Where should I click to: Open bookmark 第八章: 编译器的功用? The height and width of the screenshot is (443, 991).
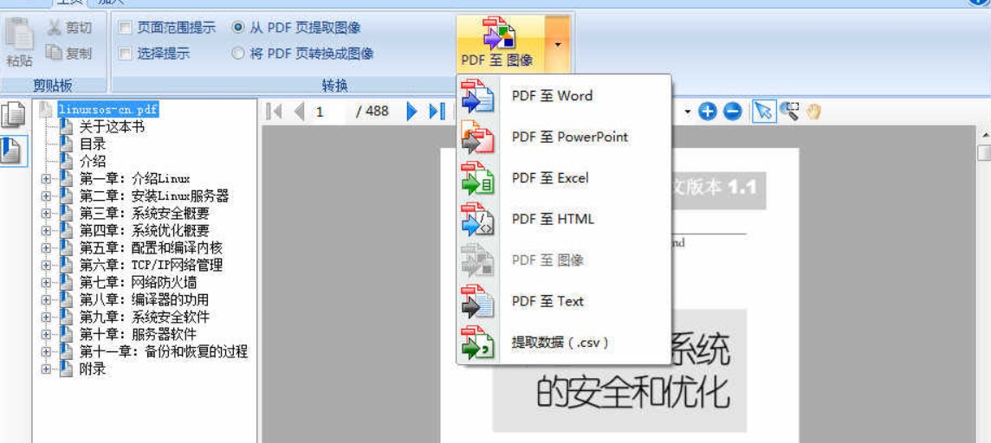144,299
